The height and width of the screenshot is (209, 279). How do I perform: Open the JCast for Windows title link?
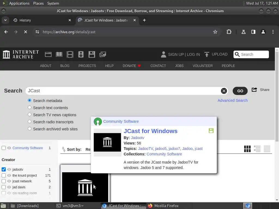[150, 131]
